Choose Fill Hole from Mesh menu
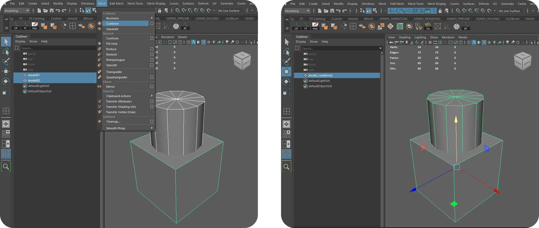 tap(112, 44)
